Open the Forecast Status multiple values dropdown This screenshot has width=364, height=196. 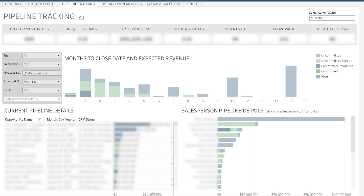[42, 73]
